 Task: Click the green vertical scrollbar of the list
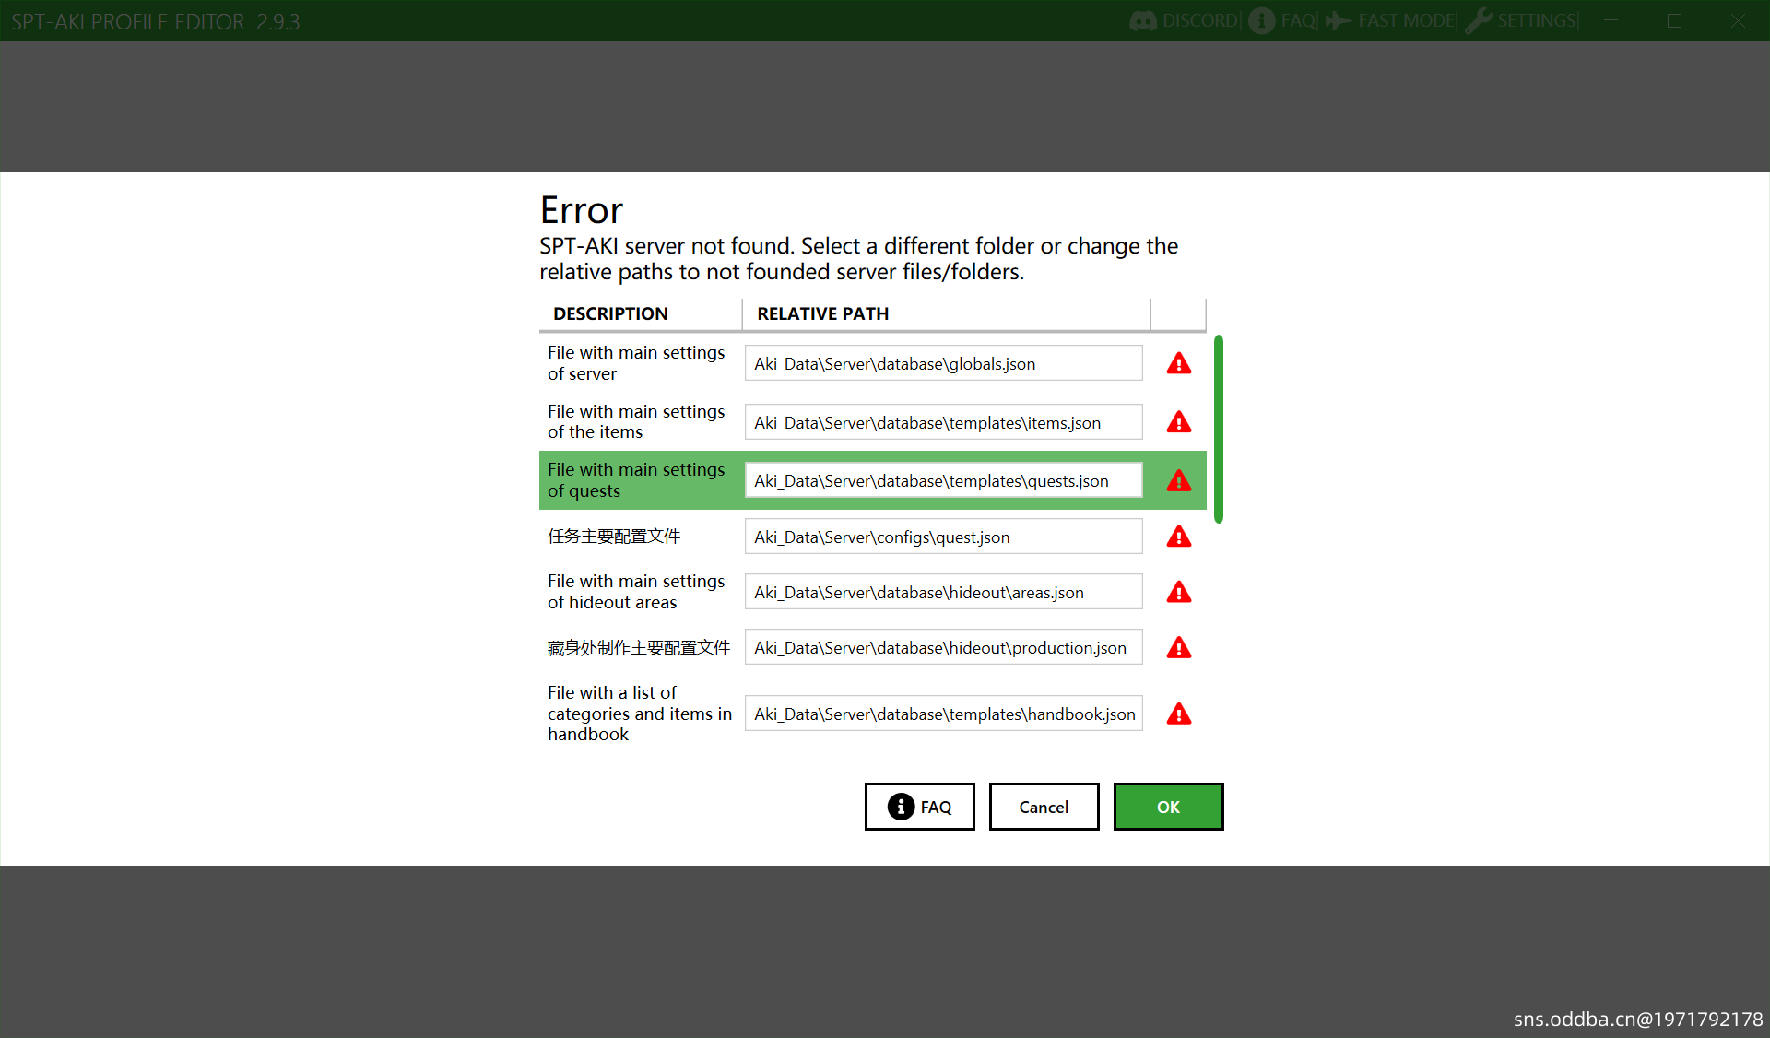(x=1218, y=429)
